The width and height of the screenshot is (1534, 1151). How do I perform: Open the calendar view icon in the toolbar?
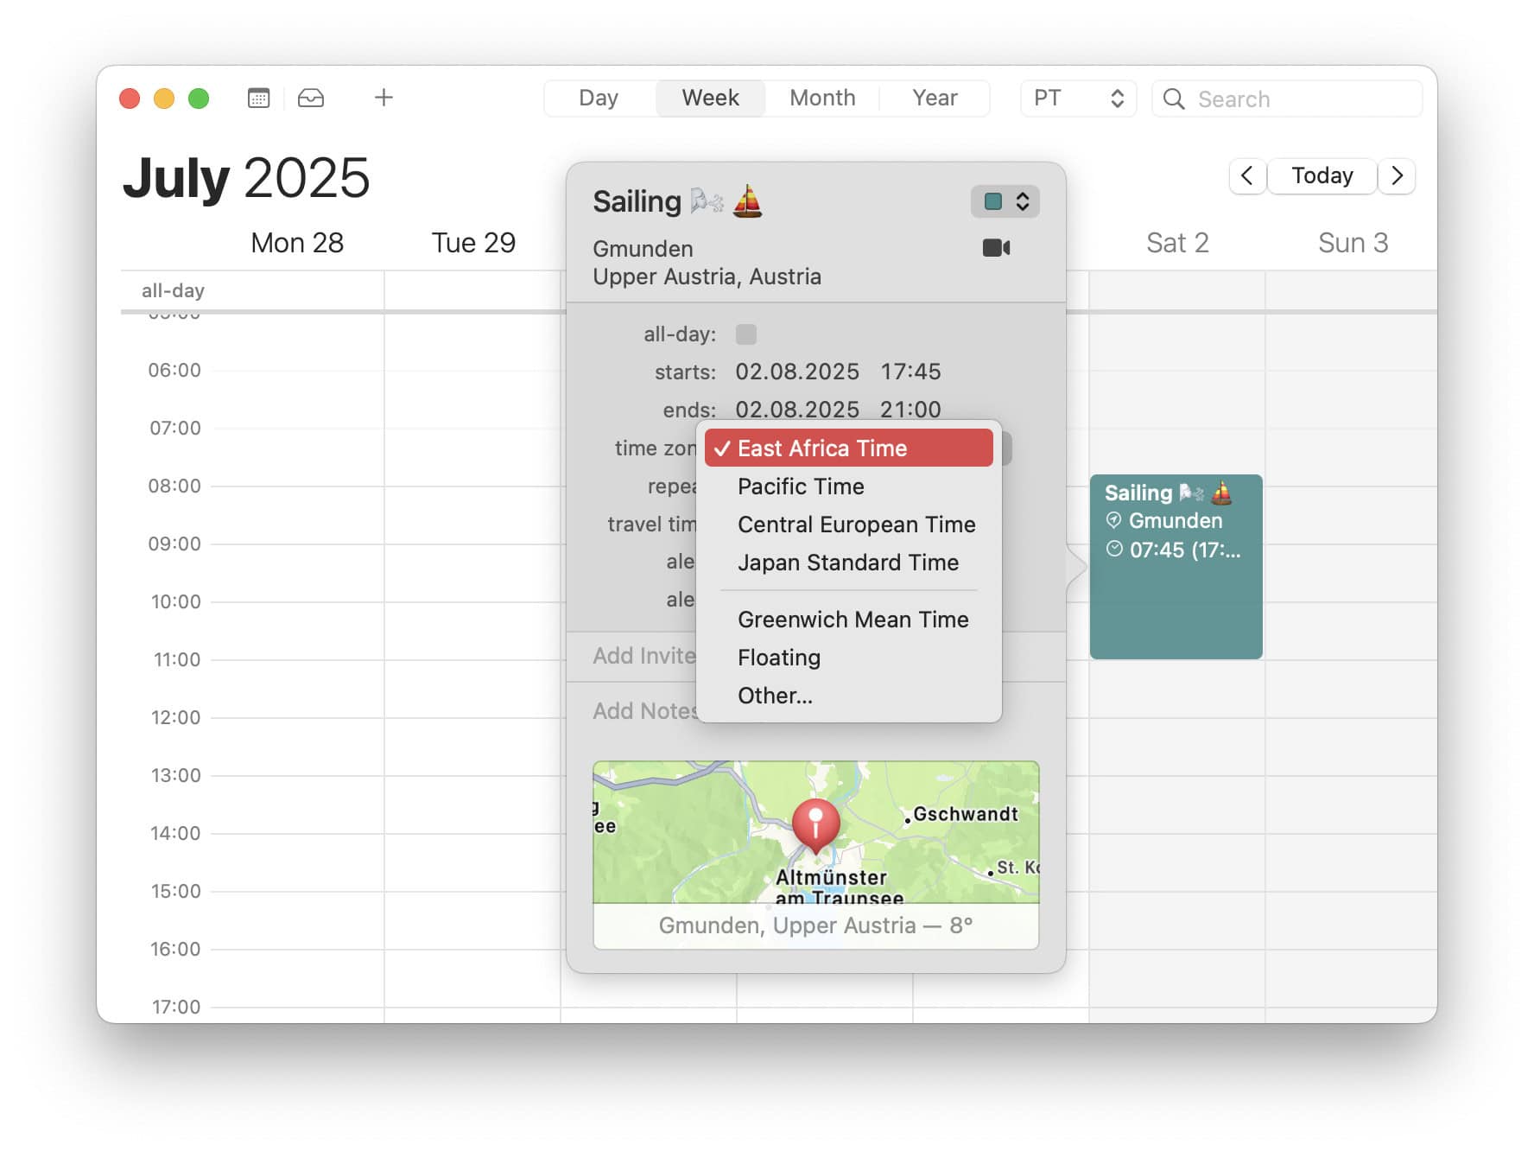pos(257,98)
